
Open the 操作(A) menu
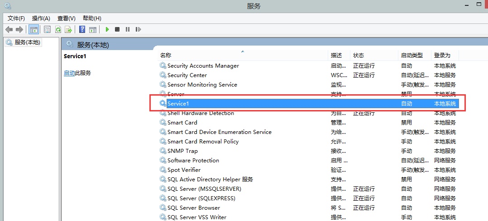(41, 18)
